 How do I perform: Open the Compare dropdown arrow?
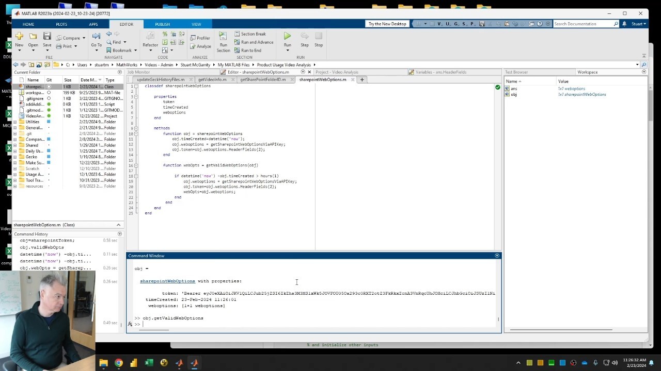point(85,38)
